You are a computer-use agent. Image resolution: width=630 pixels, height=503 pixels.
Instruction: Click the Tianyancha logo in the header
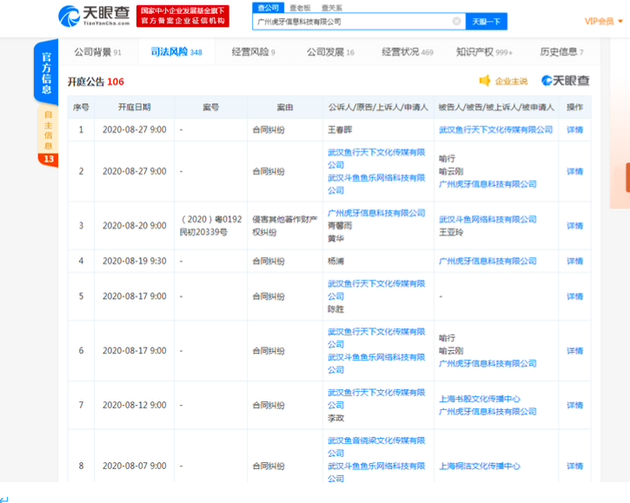pos(94,16)
